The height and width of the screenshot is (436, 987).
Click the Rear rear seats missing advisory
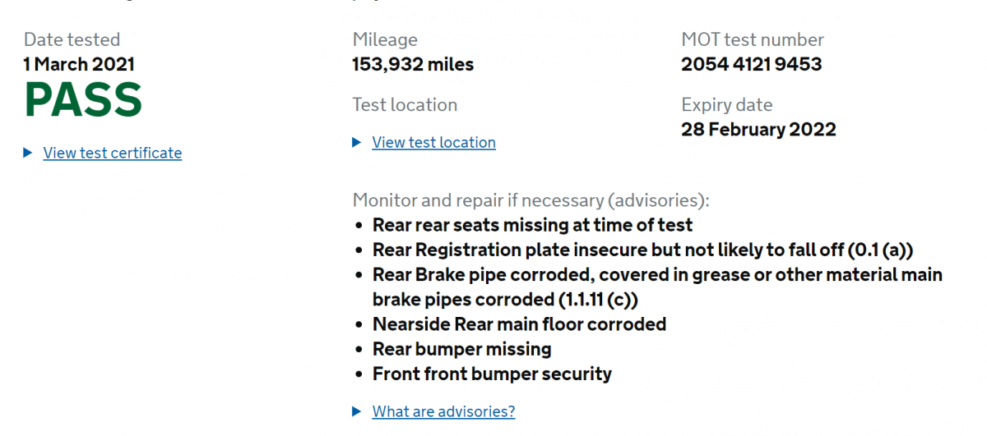point(532,225)
